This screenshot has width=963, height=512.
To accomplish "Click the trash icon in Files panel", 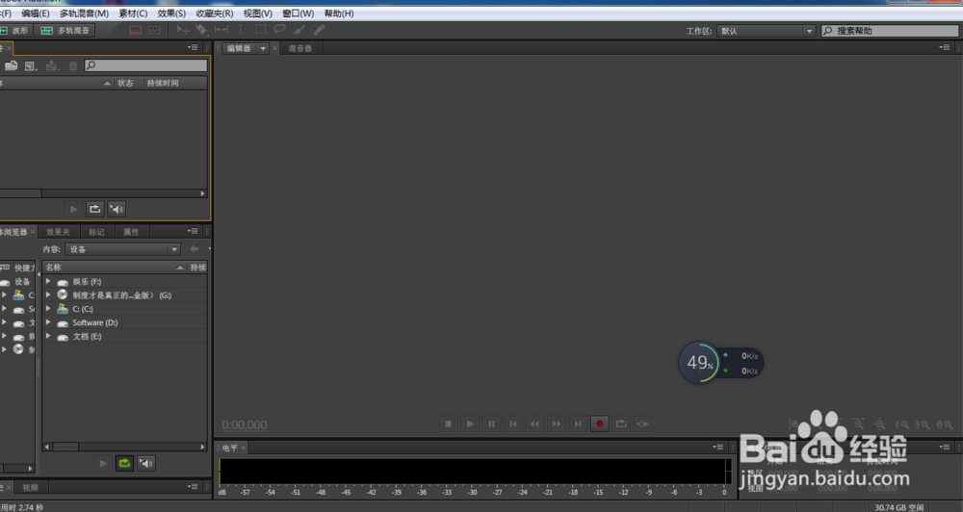I will click(x=73, y=65).
